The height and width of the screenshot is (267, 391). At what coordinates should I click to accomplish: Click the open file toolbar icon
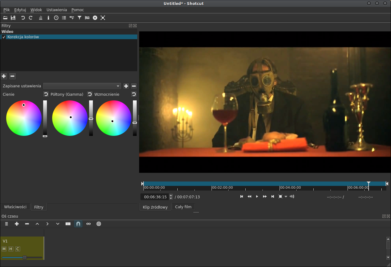(x=5, y=18)
